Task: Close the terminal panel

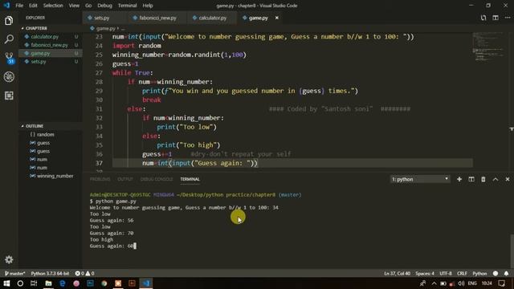Action: click(x=508, y=179)
